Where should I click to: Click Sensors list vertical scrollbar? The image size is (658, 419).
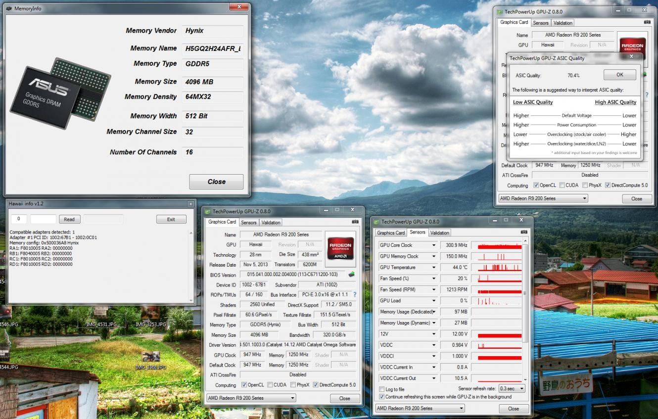click(525, 312)
